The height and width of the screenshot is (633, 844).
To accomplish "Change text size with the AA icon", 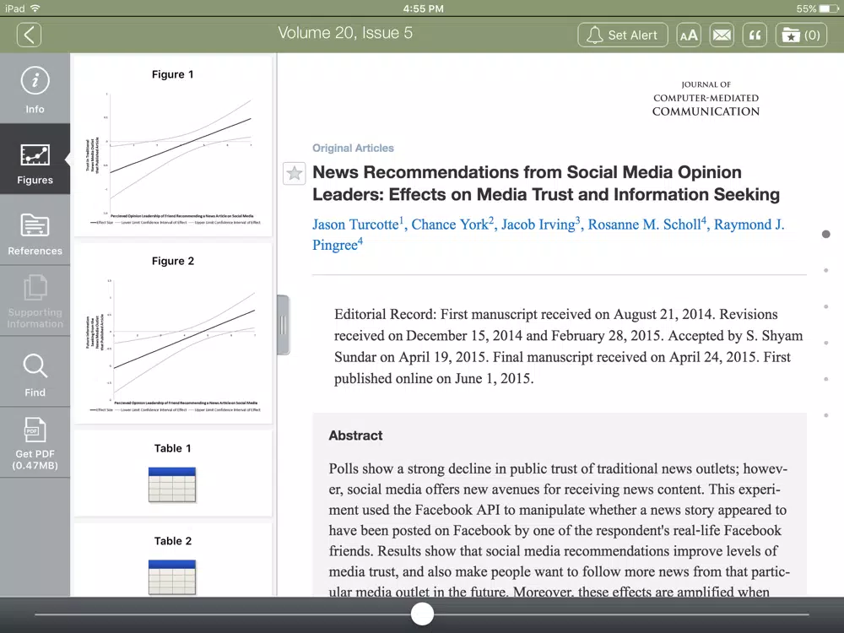I will click(x=689, y=35).
